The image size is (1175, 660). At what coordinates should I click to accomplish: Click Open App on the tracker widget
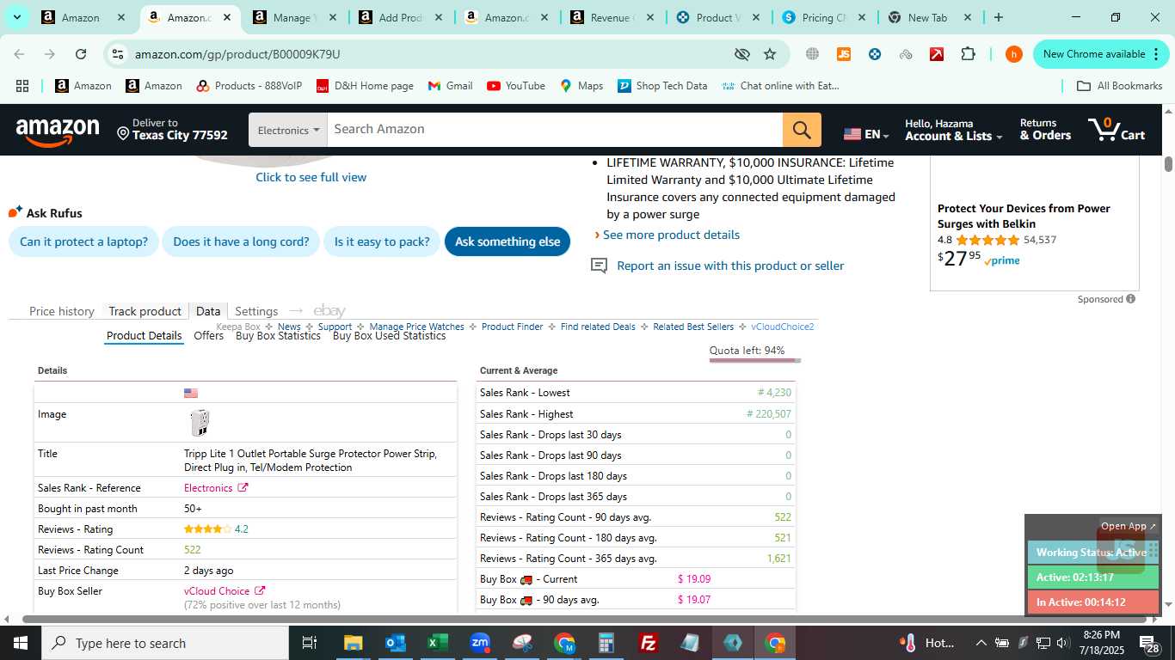(x=1129, y=526)
